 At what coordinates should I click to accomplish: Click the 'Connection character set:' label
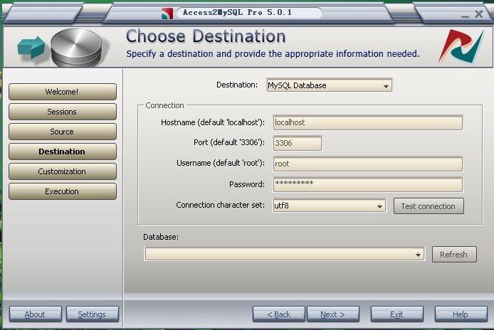coord(220,205)
